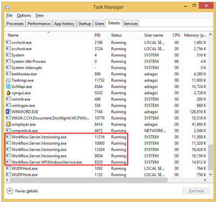Select the System process name
The width and height of the screenshot is (216, 203).
pos(18,55)
